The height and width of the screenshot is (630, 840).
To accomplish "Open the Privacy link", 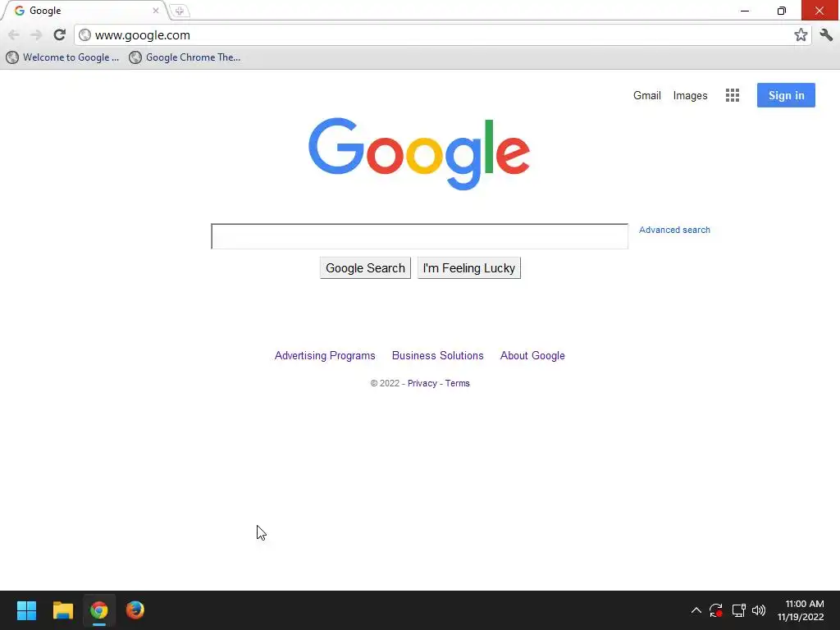I will (422, 384).
